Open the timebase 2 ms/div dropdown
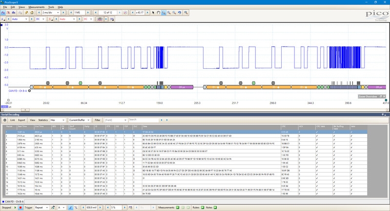Image resolution: width=390 pixels, height=211 pixels. pos(51,12)
